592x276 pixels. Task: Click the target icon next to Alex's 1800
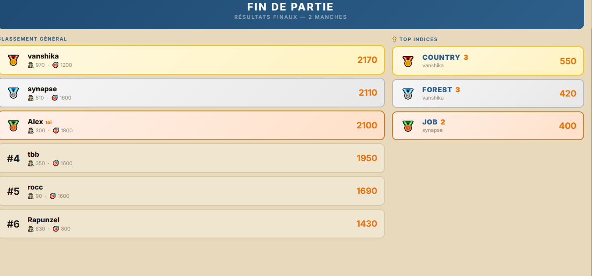tap(56, 131)
